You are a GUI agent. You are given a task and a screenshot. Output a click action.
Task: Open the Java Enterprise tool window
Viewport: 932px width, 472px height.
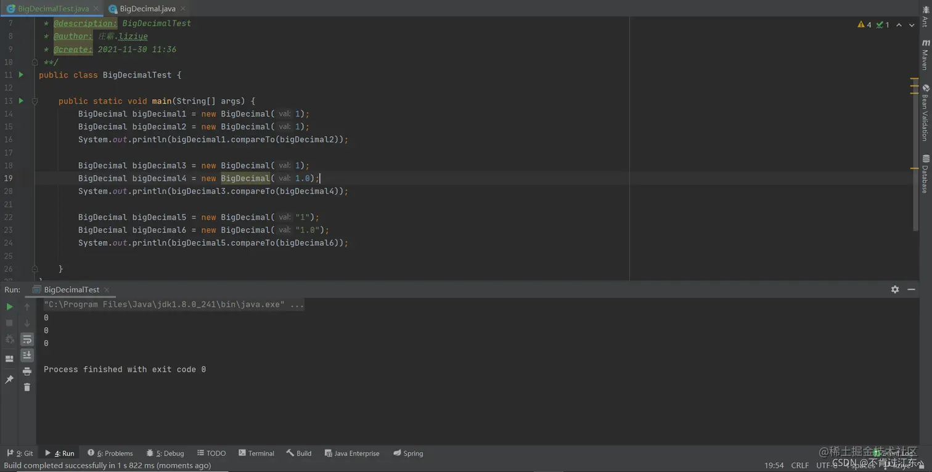tap(352, 453)
